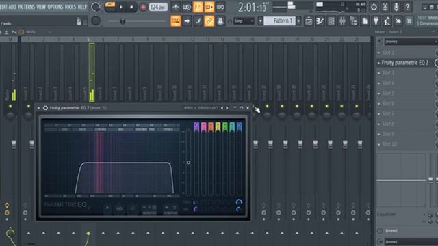Click the arrow right of Pattern 1
This screenshot has width=438, height=246.
[298, 21]
